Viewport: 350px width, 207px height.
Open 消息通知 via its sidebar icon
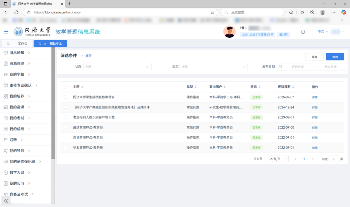tap(5, 52)
